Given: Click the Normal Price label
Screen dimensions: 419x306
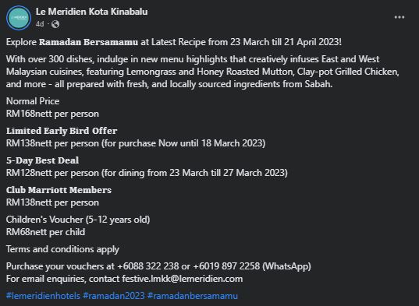Looking at the screenshot, I should 33,101.
